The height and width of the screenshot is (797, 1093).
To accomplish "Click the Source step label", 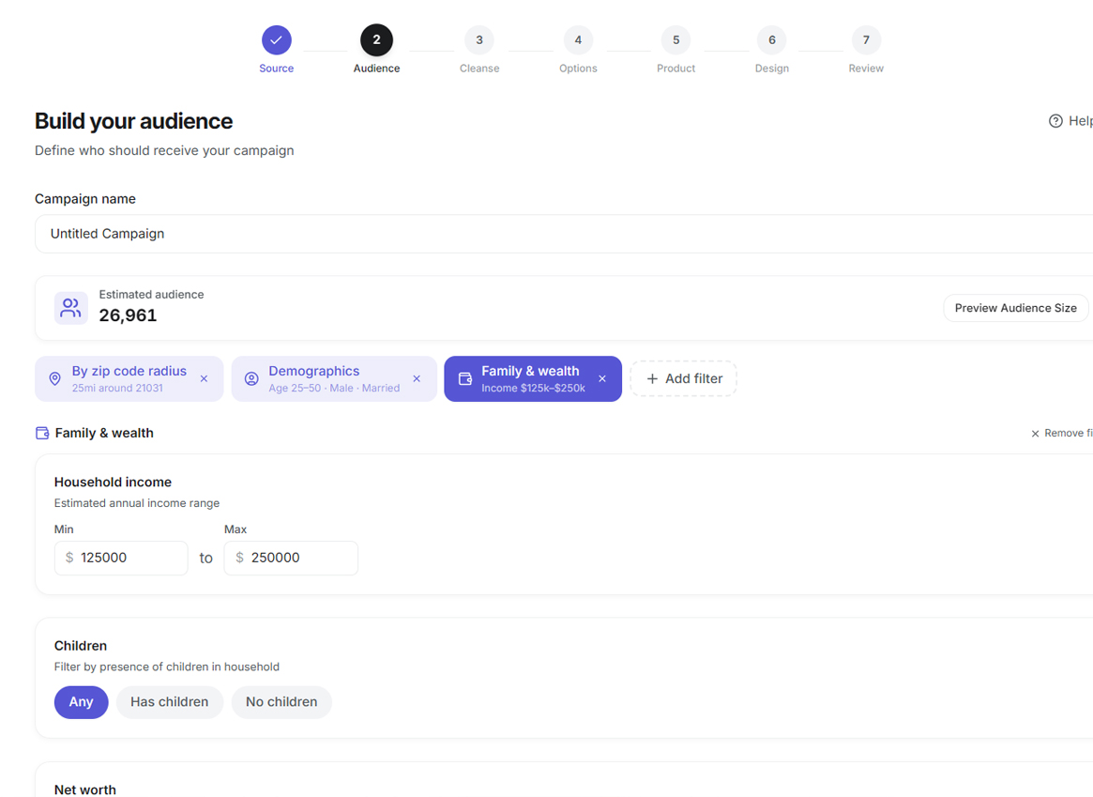I will pyautogui.click(x=276, y=69).
